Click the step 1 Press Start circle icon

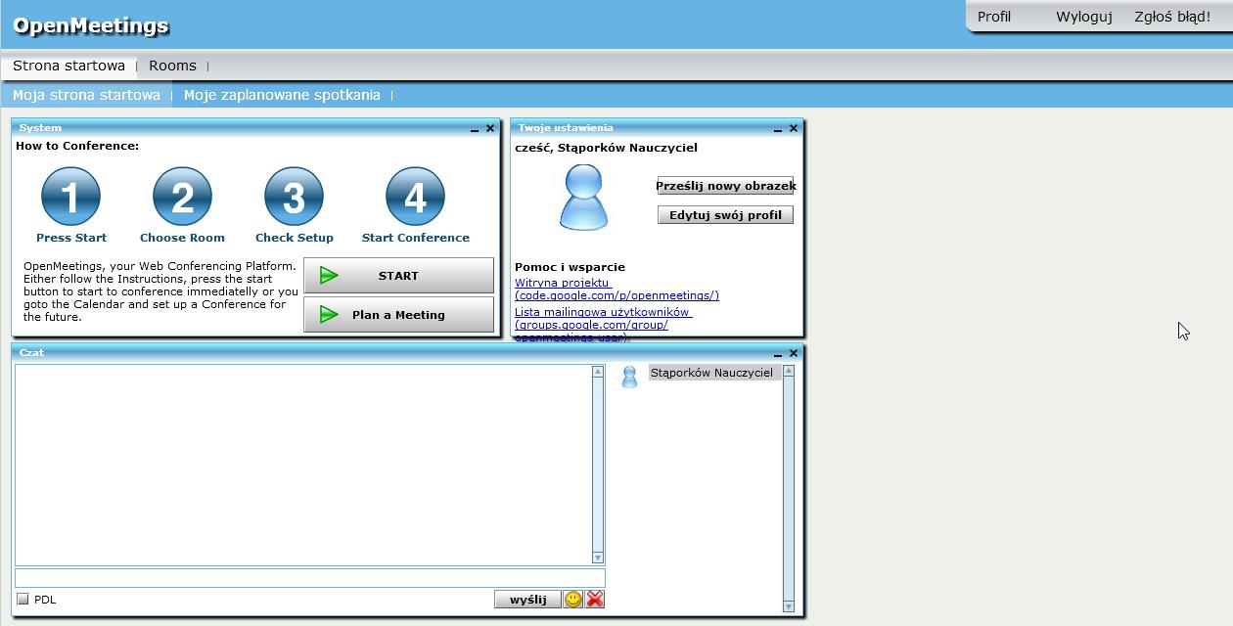pyautogui.click(x=70, y=197)
